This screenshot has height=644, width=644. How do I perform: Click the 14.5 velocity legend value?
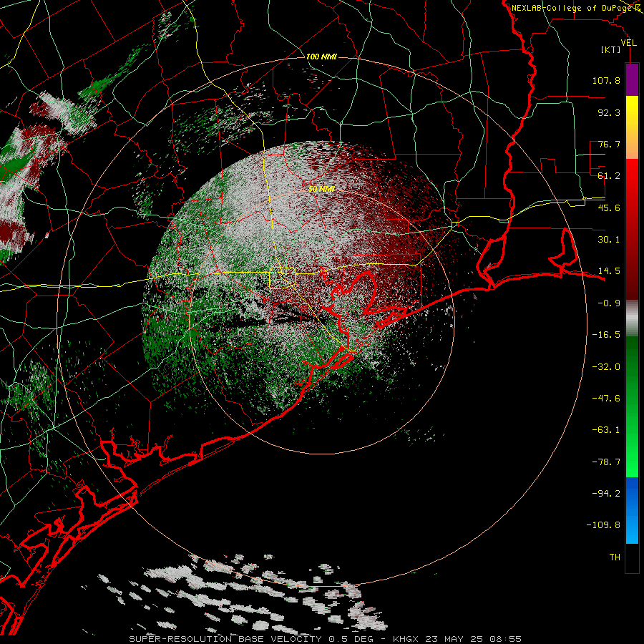[609, 271]
